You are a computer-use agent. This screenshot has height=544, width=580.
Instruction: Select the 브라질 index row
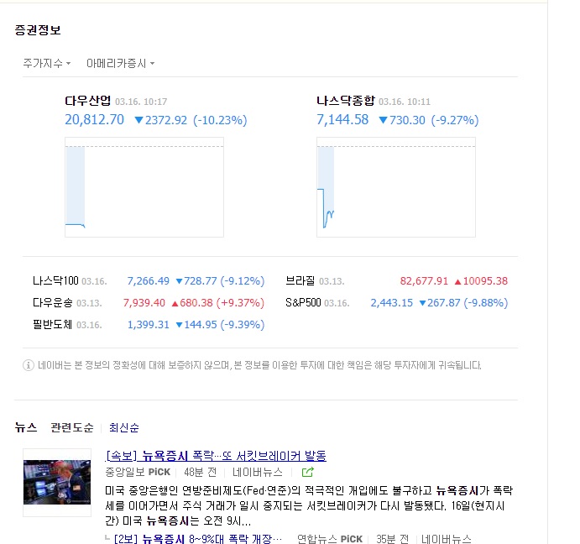pyautogui.click(x=396, y=281)
